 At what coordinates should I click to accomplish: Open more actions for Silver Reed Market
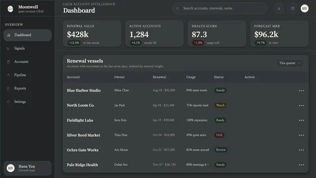tap(301, 135)
